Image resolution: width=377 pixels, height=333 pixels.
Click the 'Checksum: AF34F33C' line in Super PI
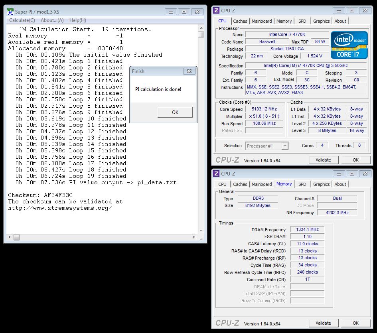click(40, 195)
